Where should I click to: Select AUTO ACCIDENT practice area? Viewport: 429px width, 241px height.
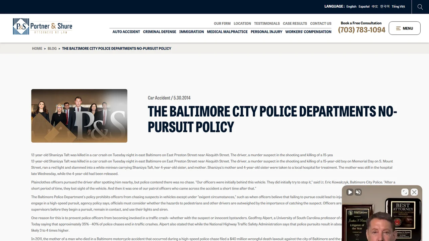tap(126, 32)
